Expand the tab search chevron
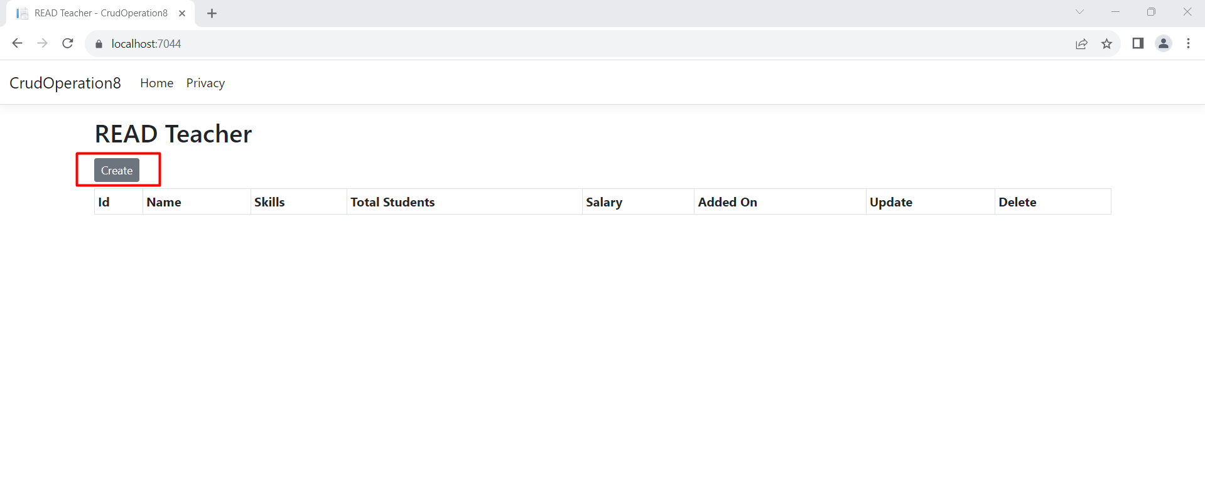 point(1079,12)
